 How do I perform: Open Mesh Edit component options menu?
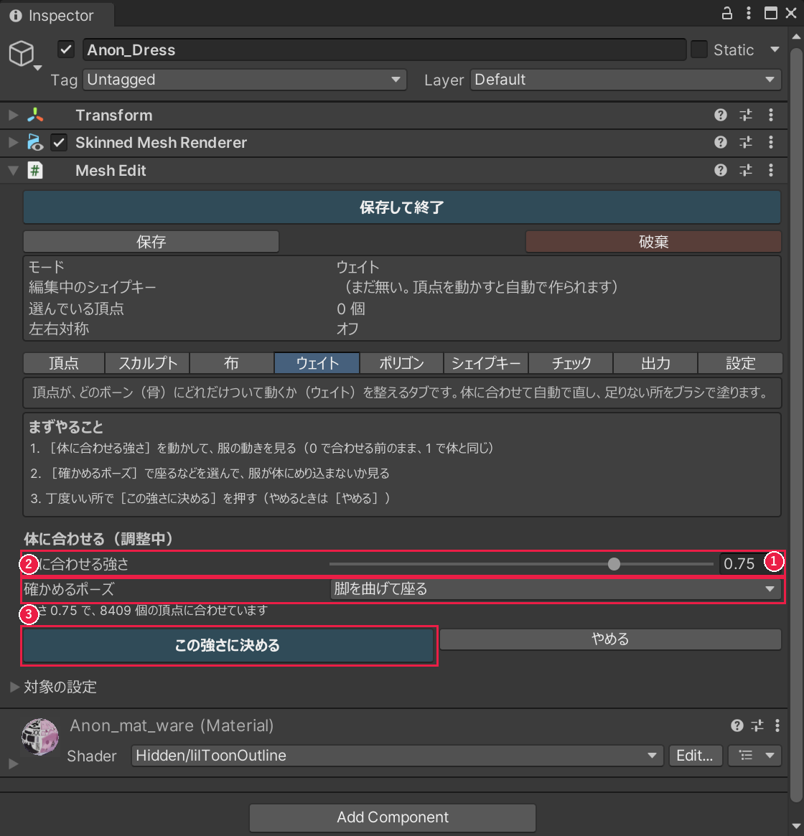click(771, 170)
